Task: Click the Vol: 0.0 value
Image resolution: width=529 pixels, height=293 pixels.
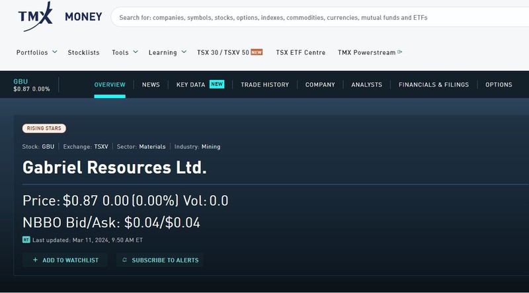Action: pos(206,200)
